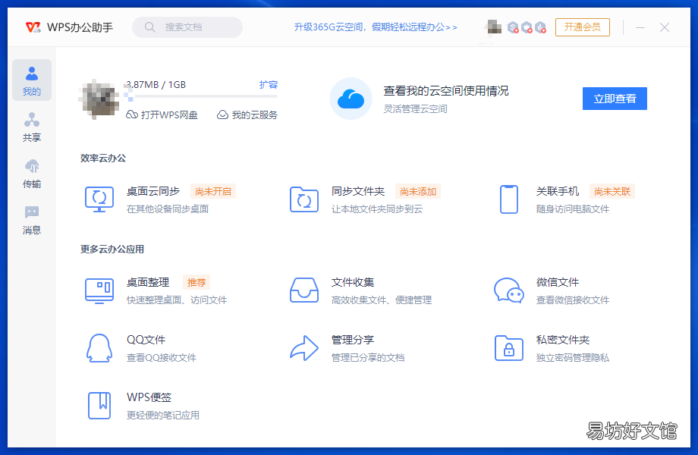Switch to the 共享 sidebar tab
The width and height of the screenshot is (698, 455).
(32, 127)
